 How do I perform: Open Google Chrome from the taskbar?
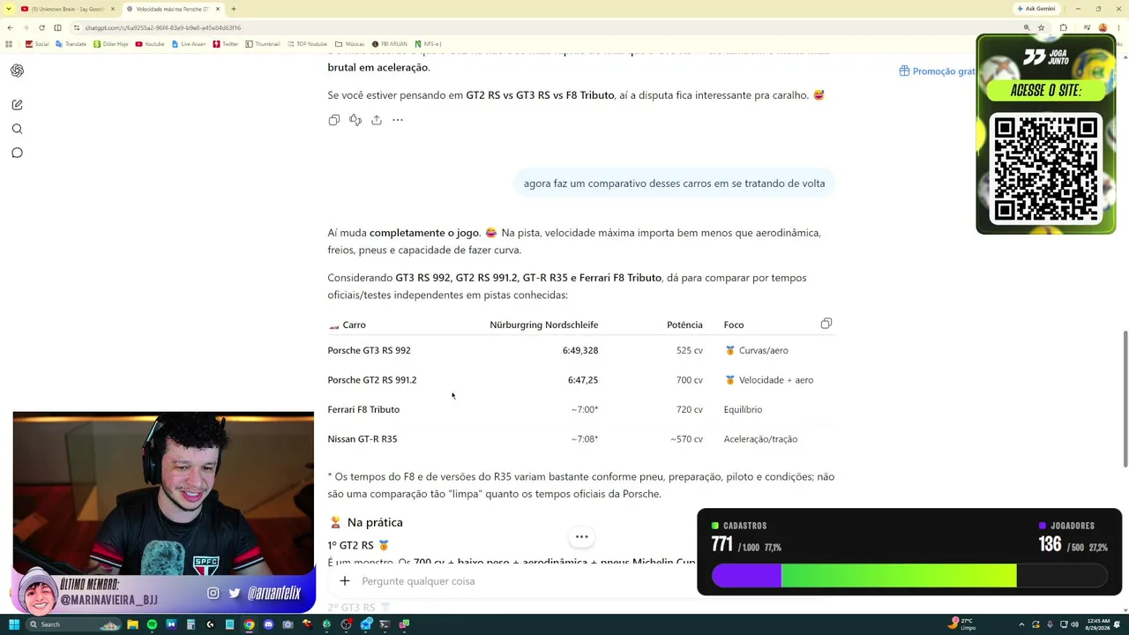click(249, 624)
